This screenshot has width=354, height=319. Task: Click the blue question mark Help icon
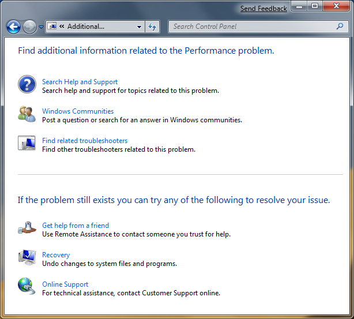click(27, 84)
